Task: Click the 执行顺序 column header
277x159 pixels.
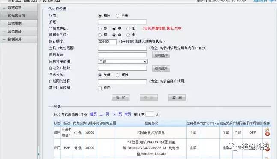Action: (x=89, y=123)
